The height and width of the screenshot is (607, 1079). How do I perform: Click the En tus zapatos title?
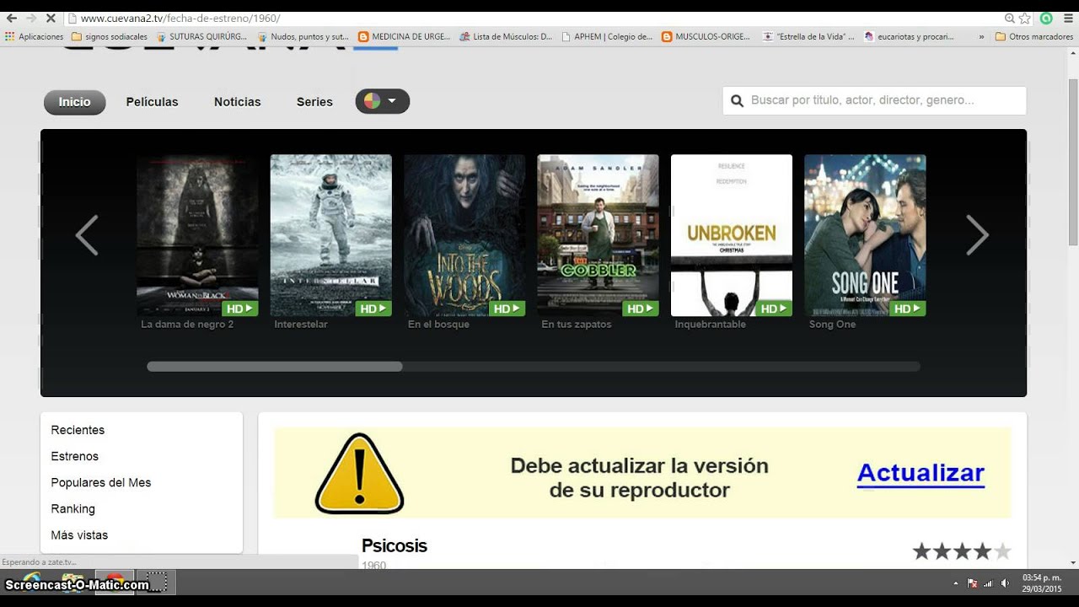pyautogui.click(x=577, y=325)
